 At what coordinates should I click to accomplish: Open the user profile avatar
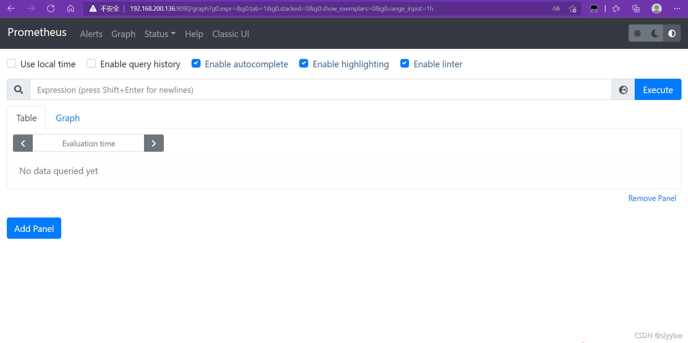pos(657,9)
